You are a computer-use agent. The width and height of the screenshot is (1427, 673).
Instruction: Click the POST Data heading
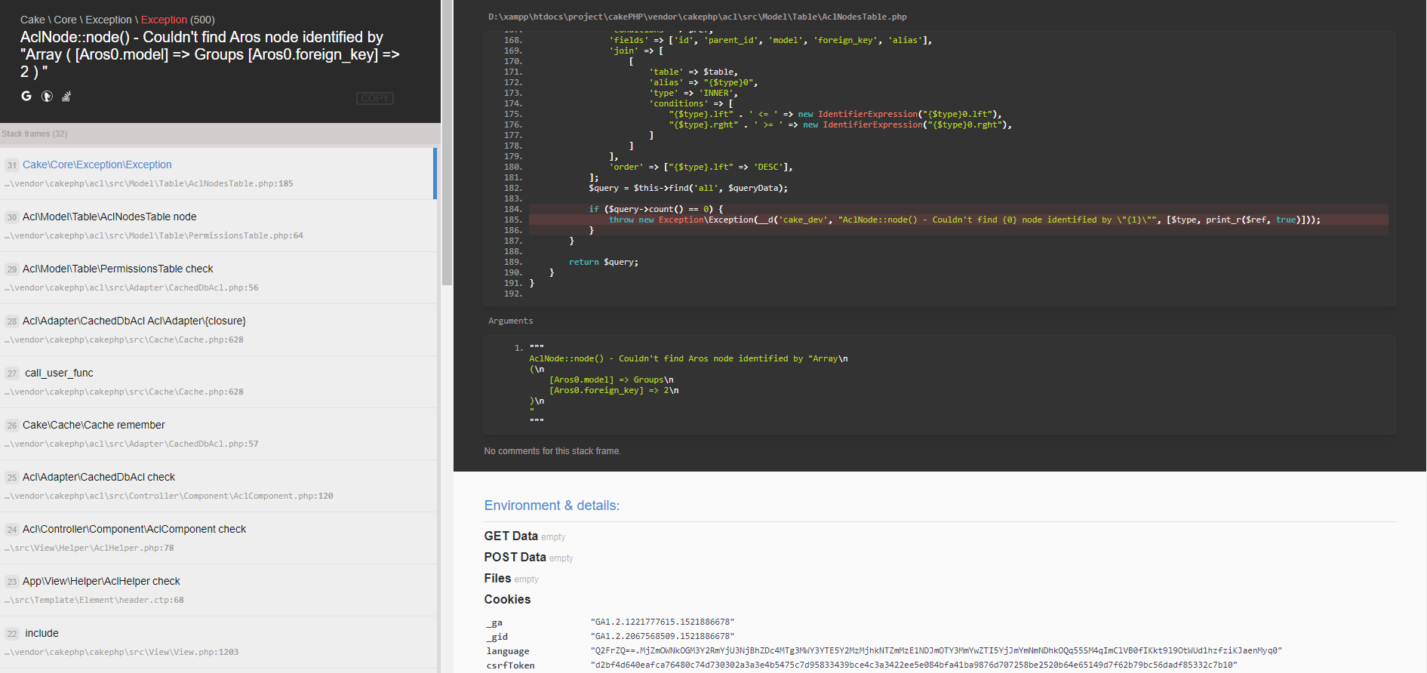click(x=515, y=557)
